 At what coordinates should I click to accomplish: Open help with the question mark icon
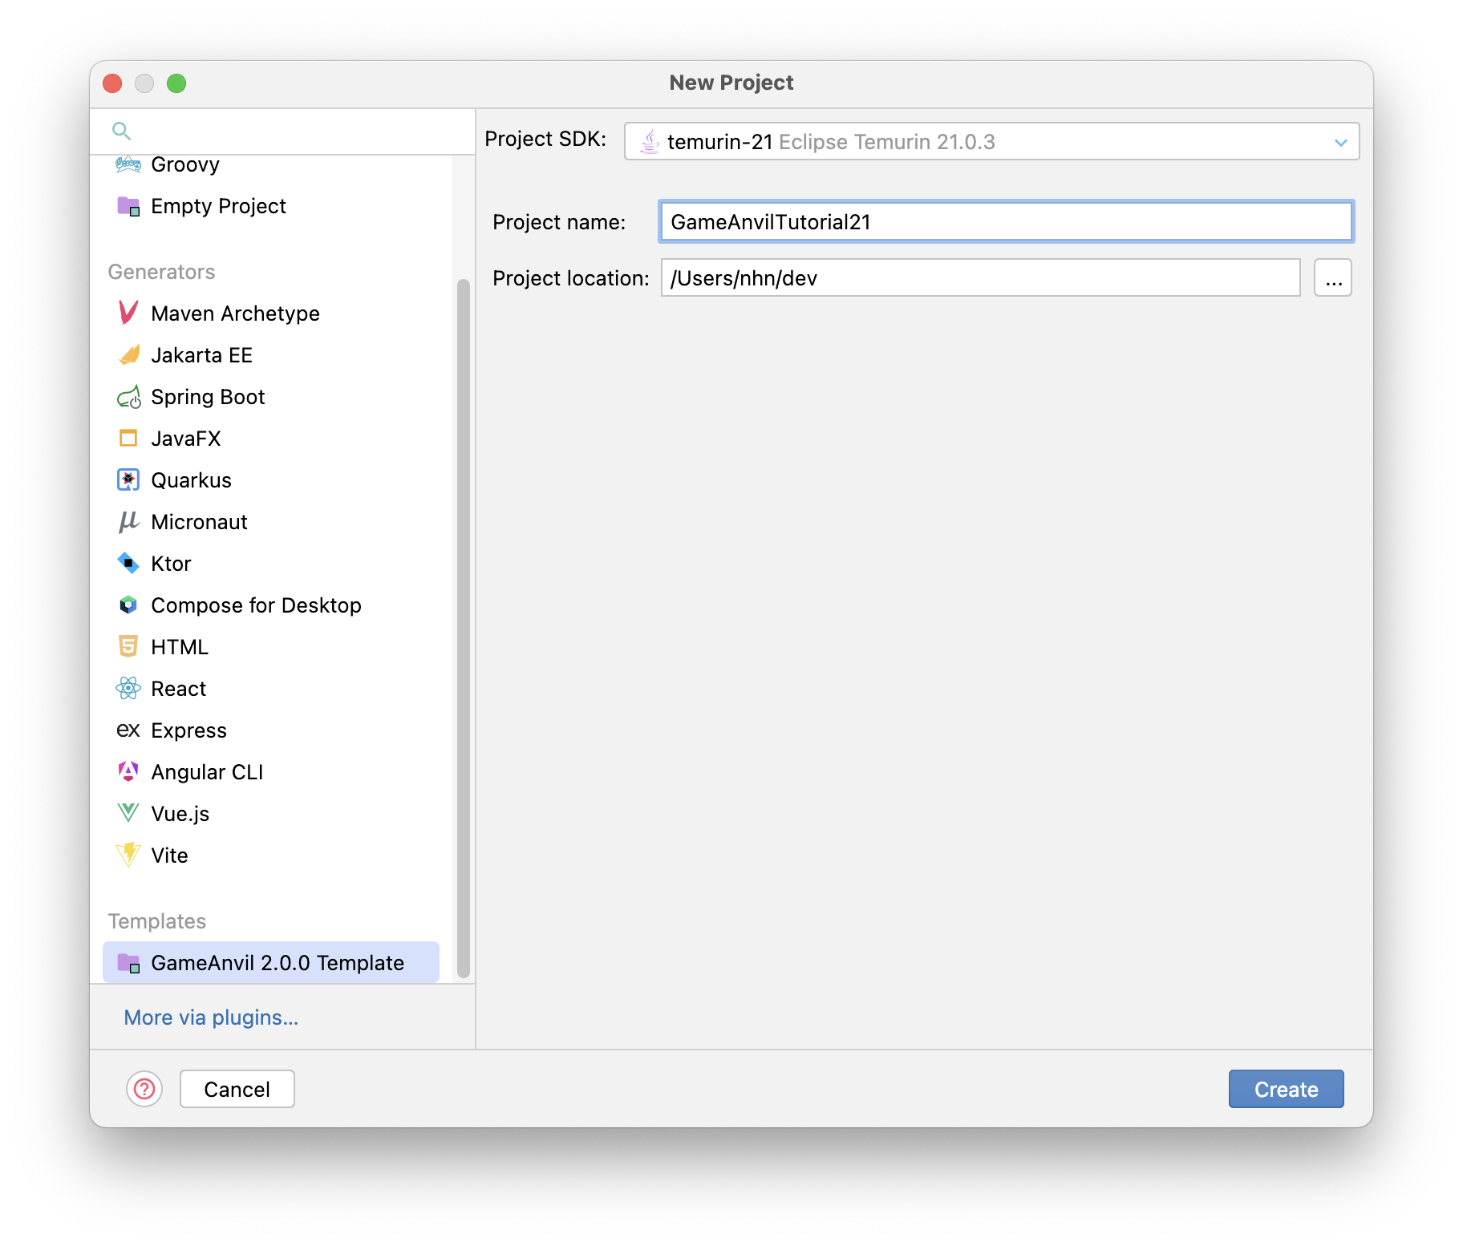pos(144,1089)
